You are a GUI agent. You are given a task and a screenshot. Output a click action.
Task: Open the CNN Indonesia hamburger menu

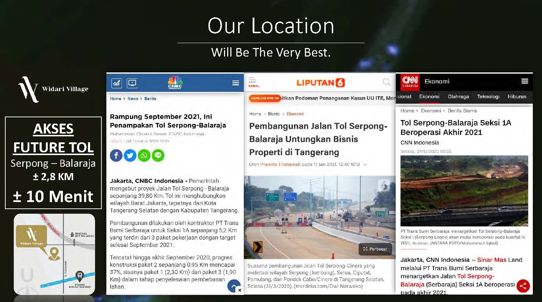tap(525, 81)
